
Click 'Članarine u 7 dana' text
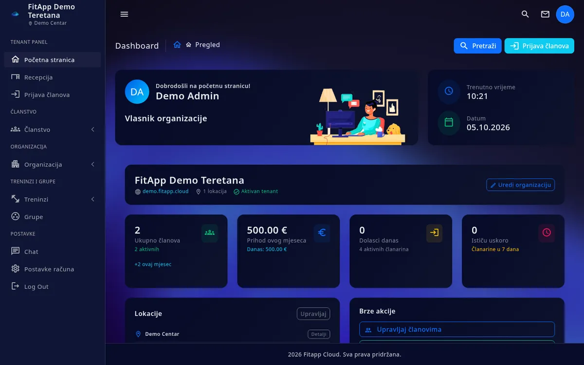click(495, 250)
